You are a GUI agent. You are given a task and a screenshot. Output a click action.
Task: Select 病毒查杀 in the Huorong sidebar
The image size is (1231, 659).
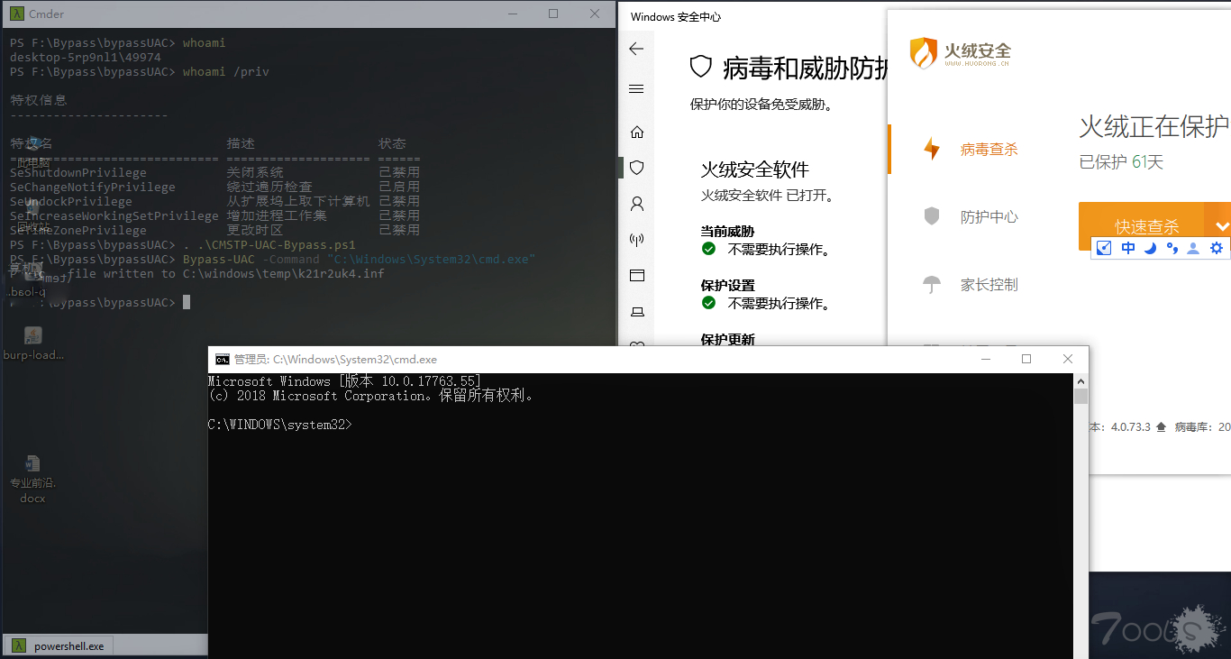point(989,150)
